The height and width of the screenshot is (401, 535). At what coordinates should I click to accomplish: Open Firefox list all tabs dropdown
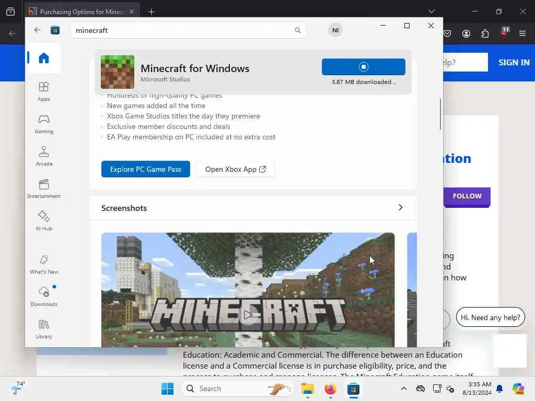pyautogui.click(x=432, y=11)
